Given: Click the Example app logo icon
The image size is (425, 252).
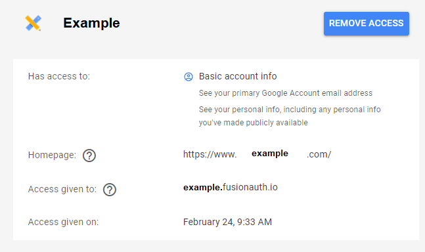Looking at the screenshot, I should coord(33,23).
